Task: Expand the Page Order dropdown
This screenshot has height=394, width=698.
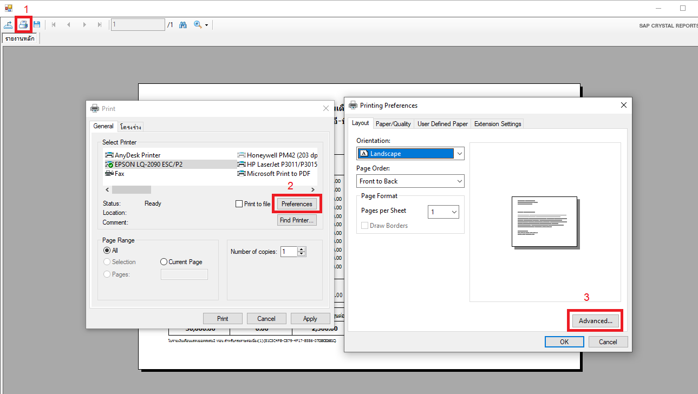Action: pyautogui.click(x=410, y=181)
